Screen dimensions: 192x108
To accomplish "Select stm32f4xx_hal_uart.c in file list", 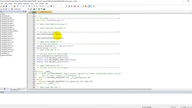I will click(x=7, y=52).
